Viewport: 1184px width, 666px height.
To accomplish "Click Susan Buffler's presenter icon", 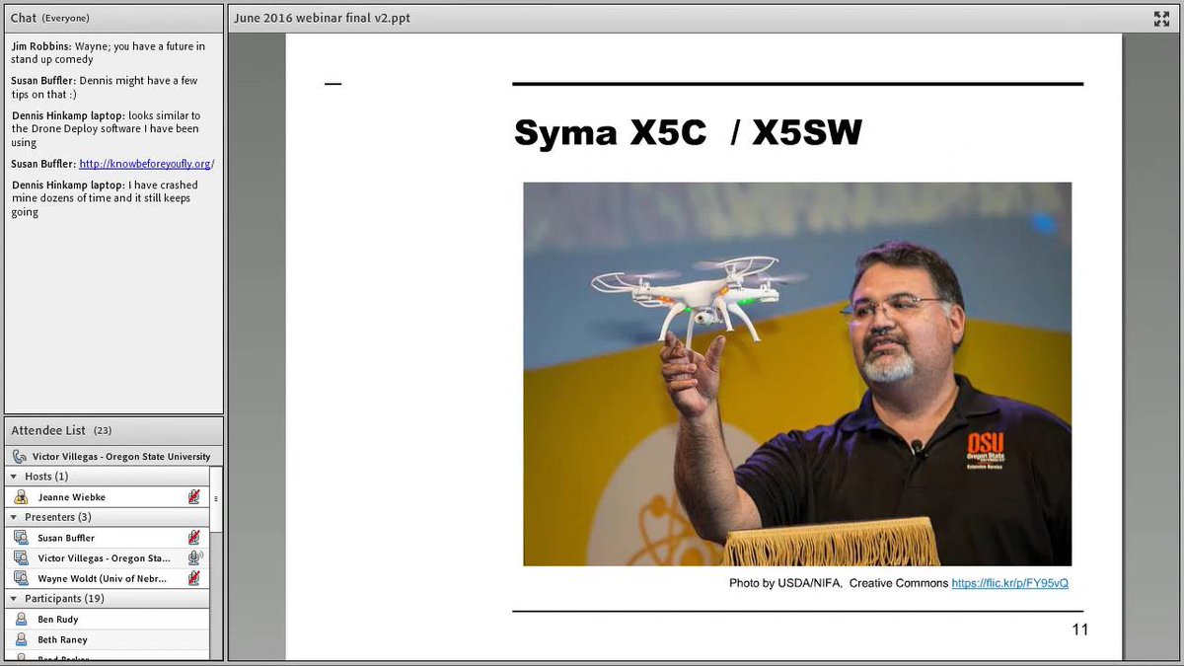I will tap(21, 538).
